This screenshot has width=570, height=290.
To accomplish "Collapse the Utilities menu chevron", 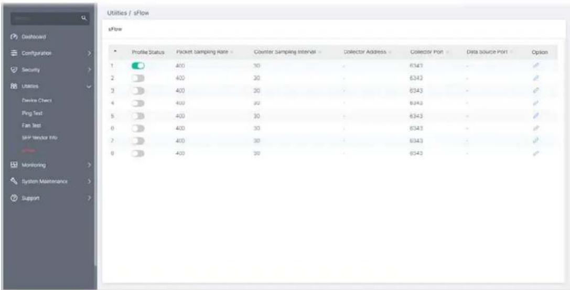I will pyautogui.click(x=89, y=87).
